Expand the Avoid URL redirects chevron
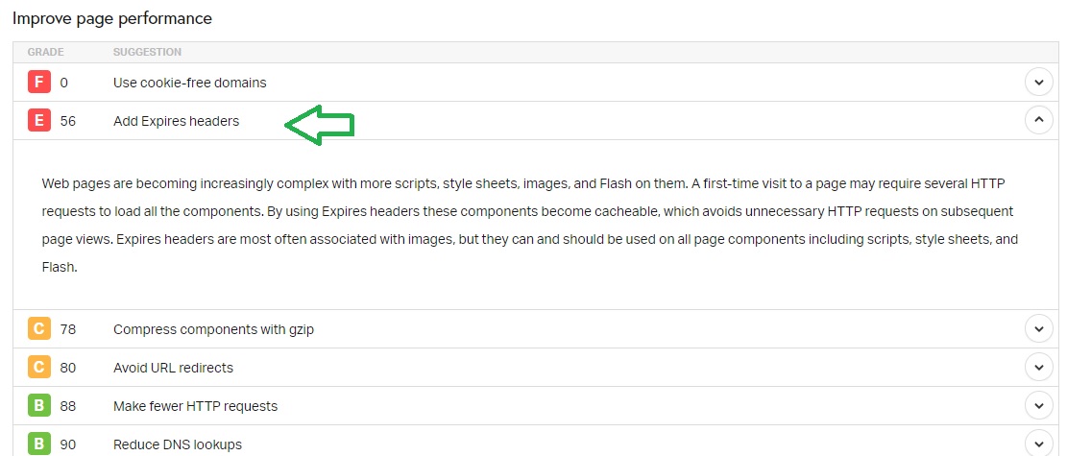 click(1039, 367)
